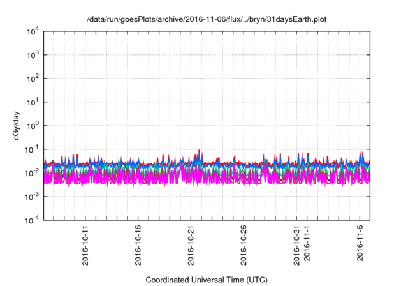Click the 10^2 y-axis tick label
Screen dimensions: 408x286
coord(33,79)
